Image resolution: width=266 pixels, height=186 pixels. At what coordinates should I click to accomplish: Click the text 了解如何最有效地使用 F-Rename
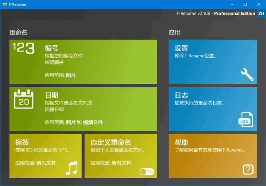click(209, 150)
